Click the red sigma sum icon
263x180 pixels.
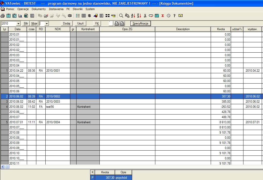[163, 16]
